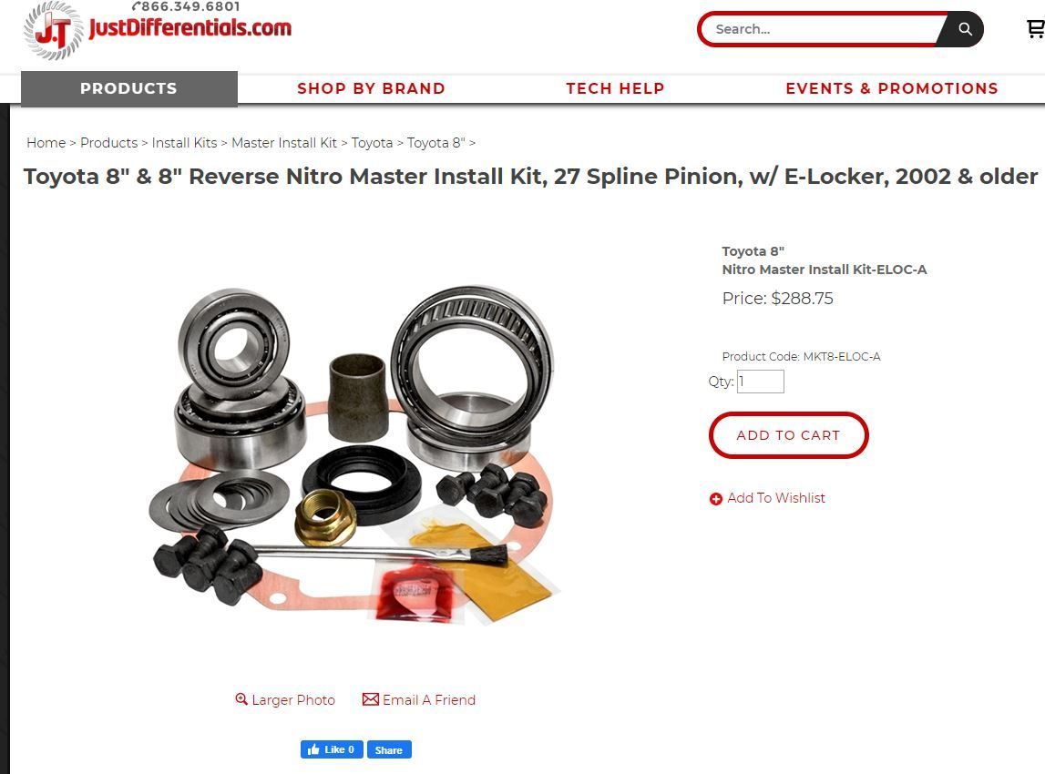
Task: Open the Shop By Brand menu
Action: (371, 88)
